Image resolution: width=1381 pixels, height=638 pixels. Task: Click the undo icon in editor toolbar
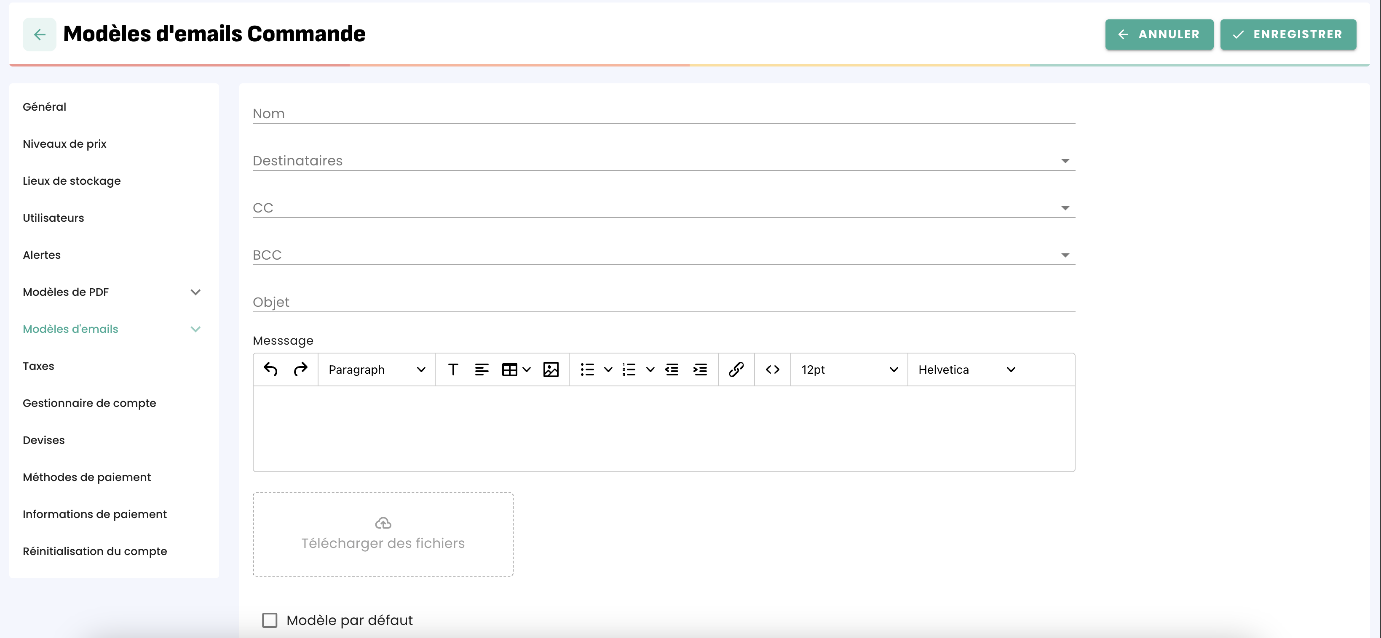click(270, 369)
